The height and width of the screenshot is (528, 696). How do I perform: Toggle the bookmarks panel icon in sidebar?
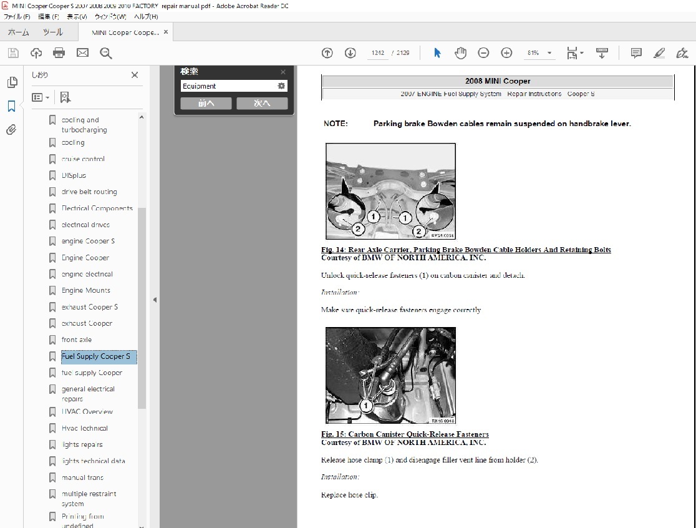click(11, 106)
